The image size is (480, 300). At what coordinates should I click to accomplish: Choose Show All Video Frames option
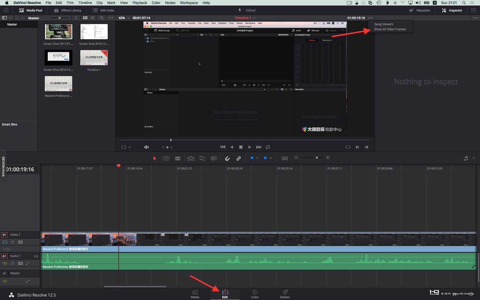click(390, 29)
